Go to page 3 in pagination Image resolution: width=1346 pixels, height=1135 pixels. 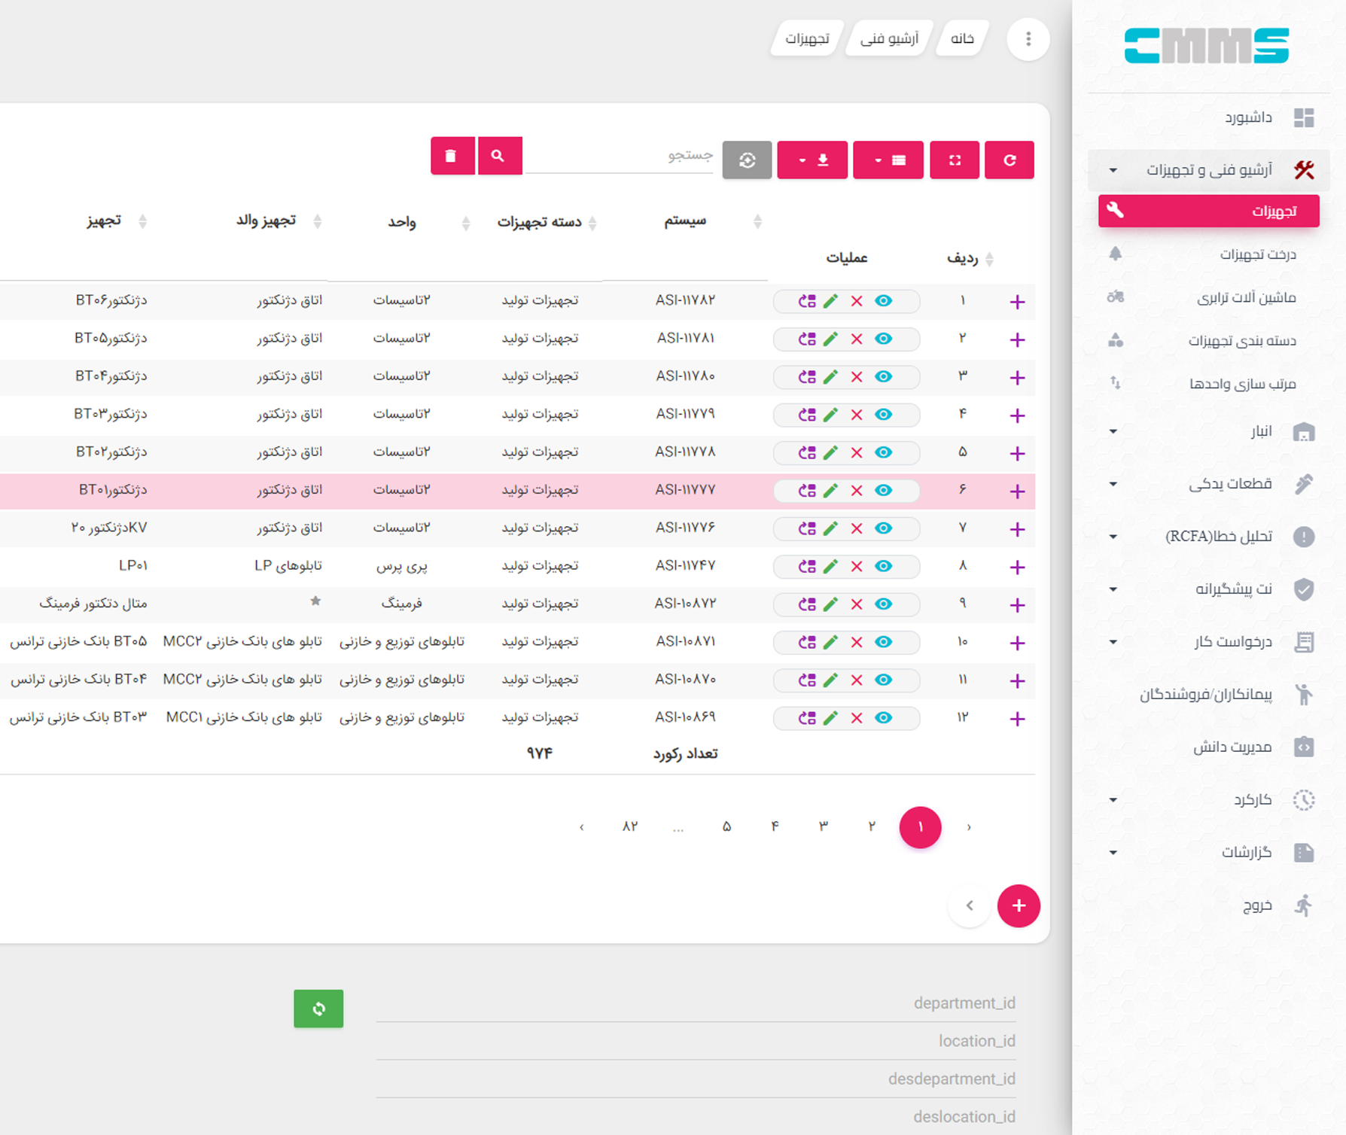pyautogui.click(x=824, y=826)
